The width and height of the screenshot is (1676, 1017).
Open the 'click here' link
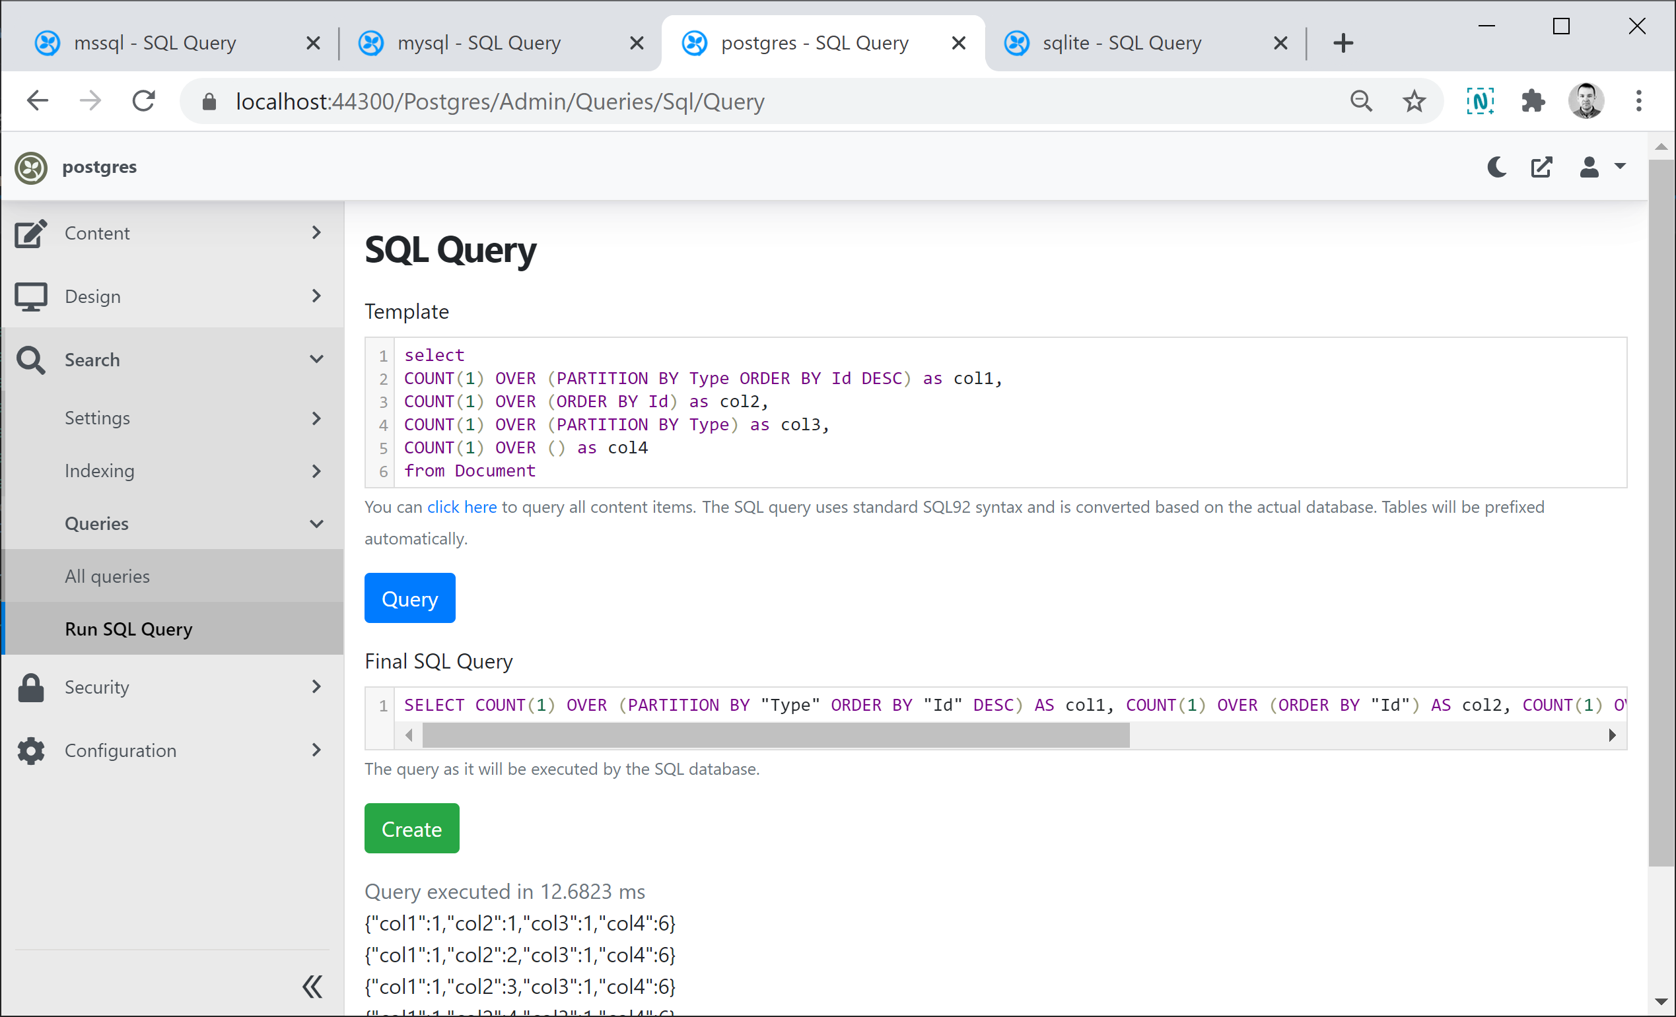point(462,506)
